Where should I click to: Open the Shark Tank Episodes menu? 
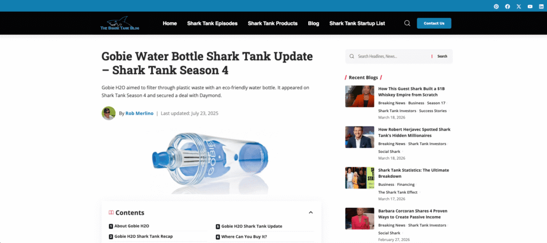[x=212, y=23]
